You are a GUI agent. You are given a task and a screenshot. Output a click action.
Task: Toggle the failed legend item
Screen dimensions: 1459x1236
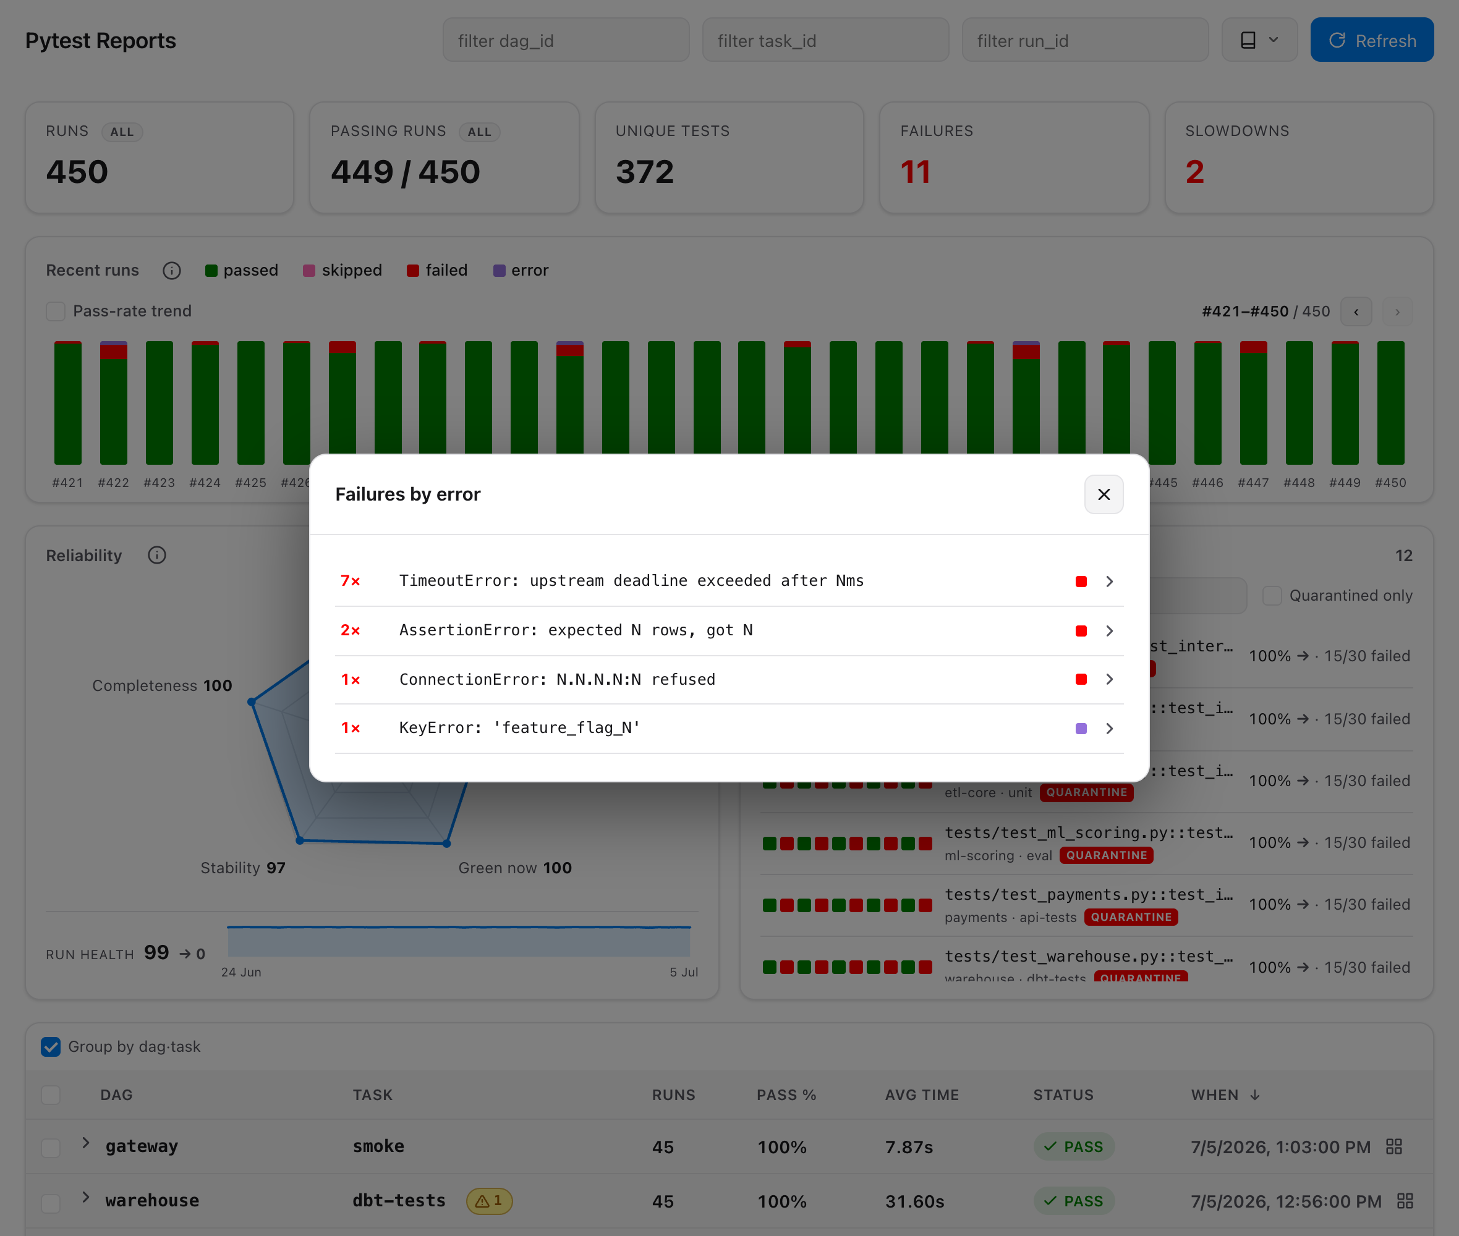437,271
